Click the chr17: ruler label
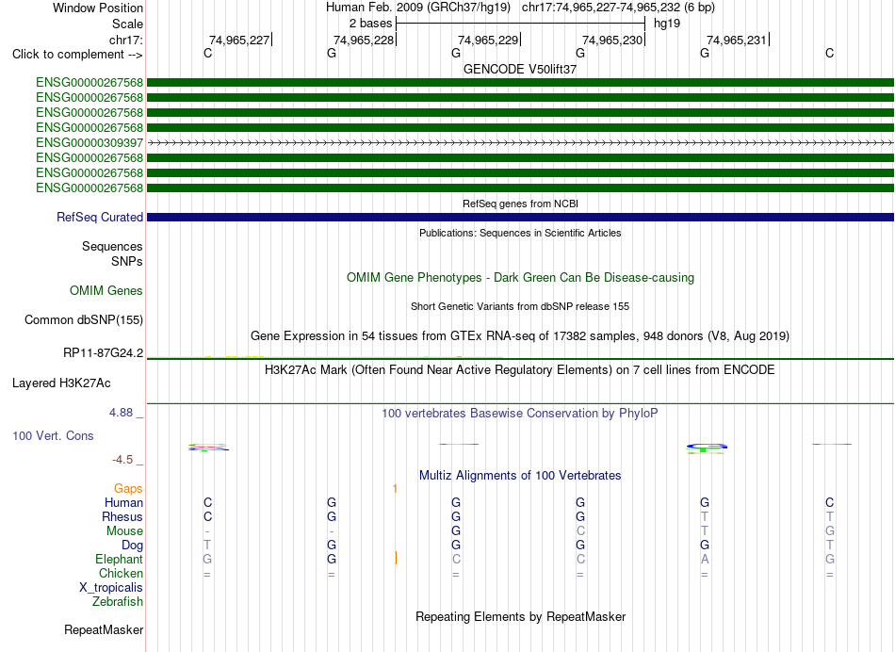Screen dimensions: 895x652 click(x=125, y=40)
